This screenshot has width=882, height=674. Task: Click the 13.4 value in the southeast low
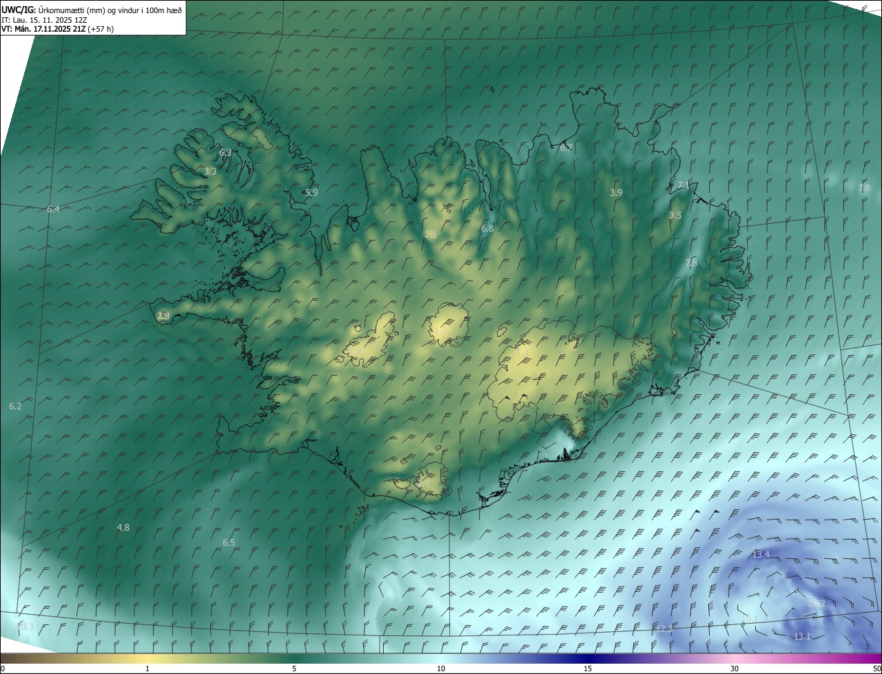(761, 555)
